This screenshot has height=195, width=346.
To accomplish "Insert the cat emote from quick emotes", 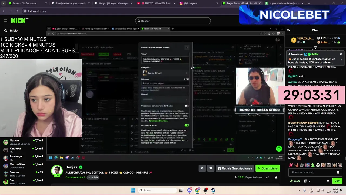I will point(329,165).
